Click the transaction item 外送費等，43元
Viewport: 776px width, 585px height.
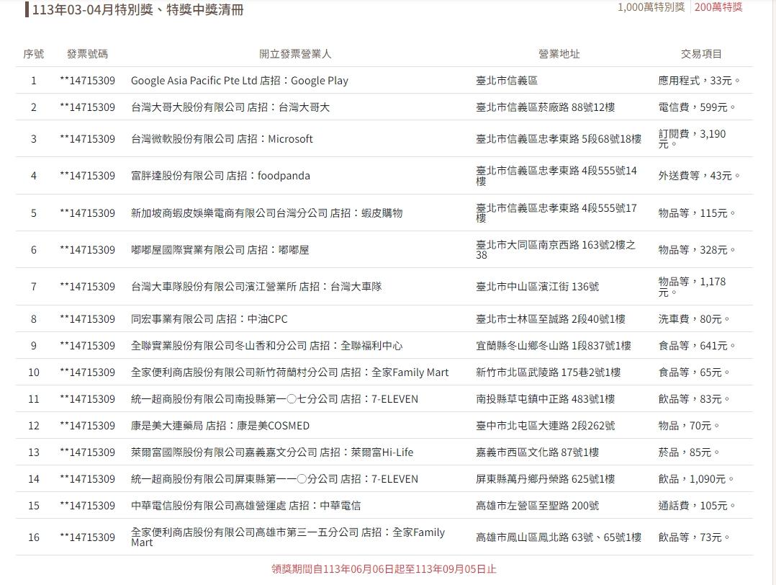(699, 175)
